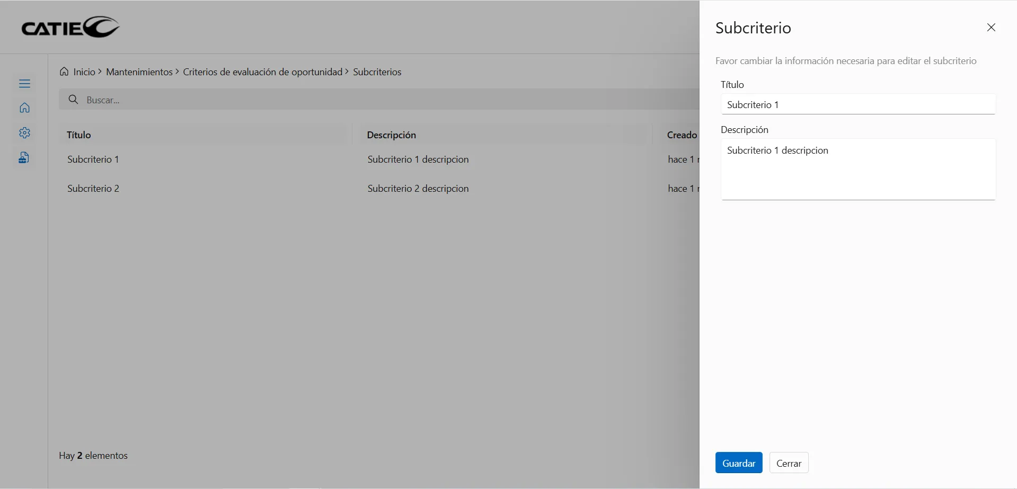Open the settings gear icon in sidebar

click(24, 133)
